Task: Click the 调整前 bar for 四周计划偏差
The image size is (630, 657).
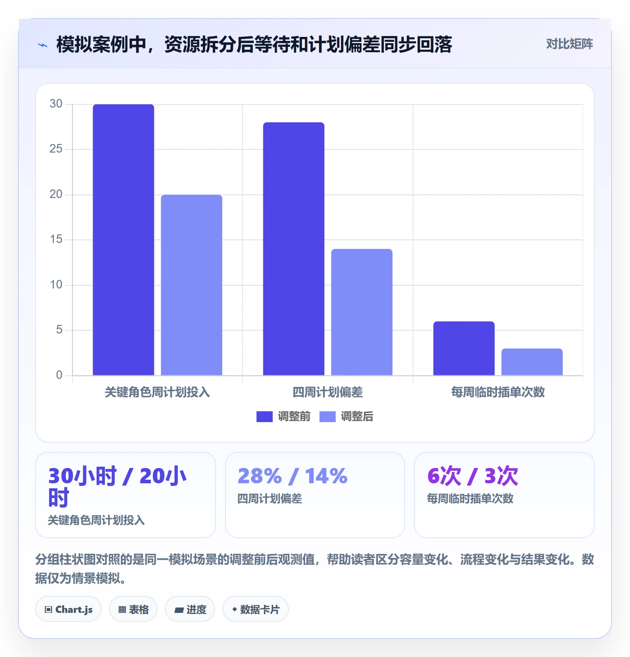Action: coord(294,249)
